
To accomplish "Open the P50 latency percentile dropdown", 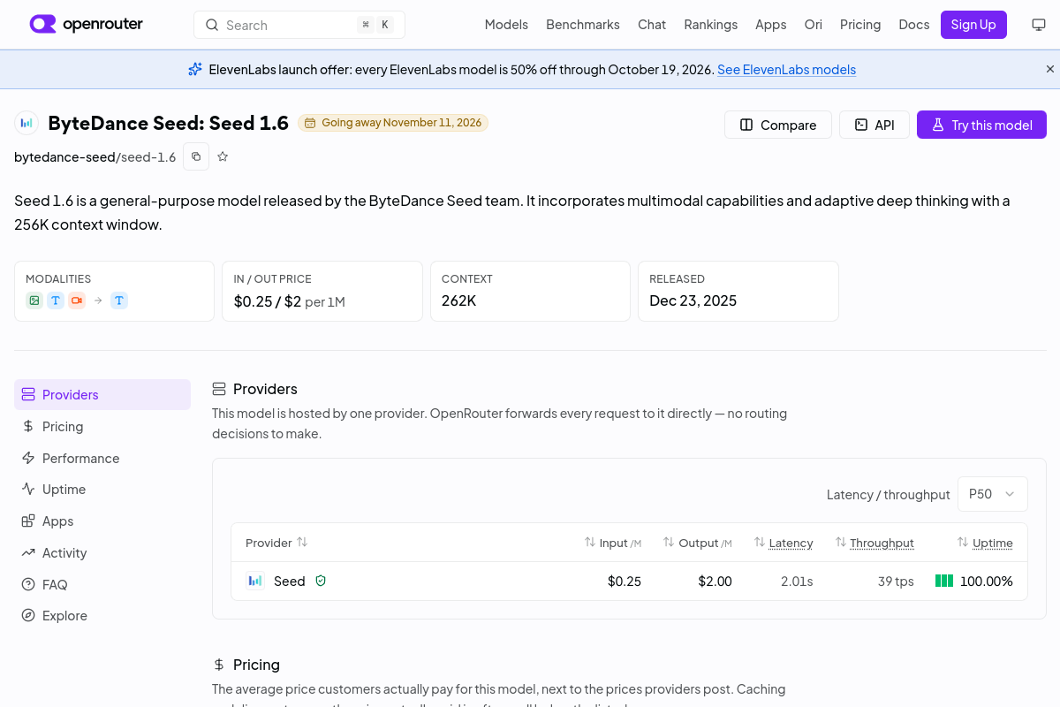I will [992, 494].
